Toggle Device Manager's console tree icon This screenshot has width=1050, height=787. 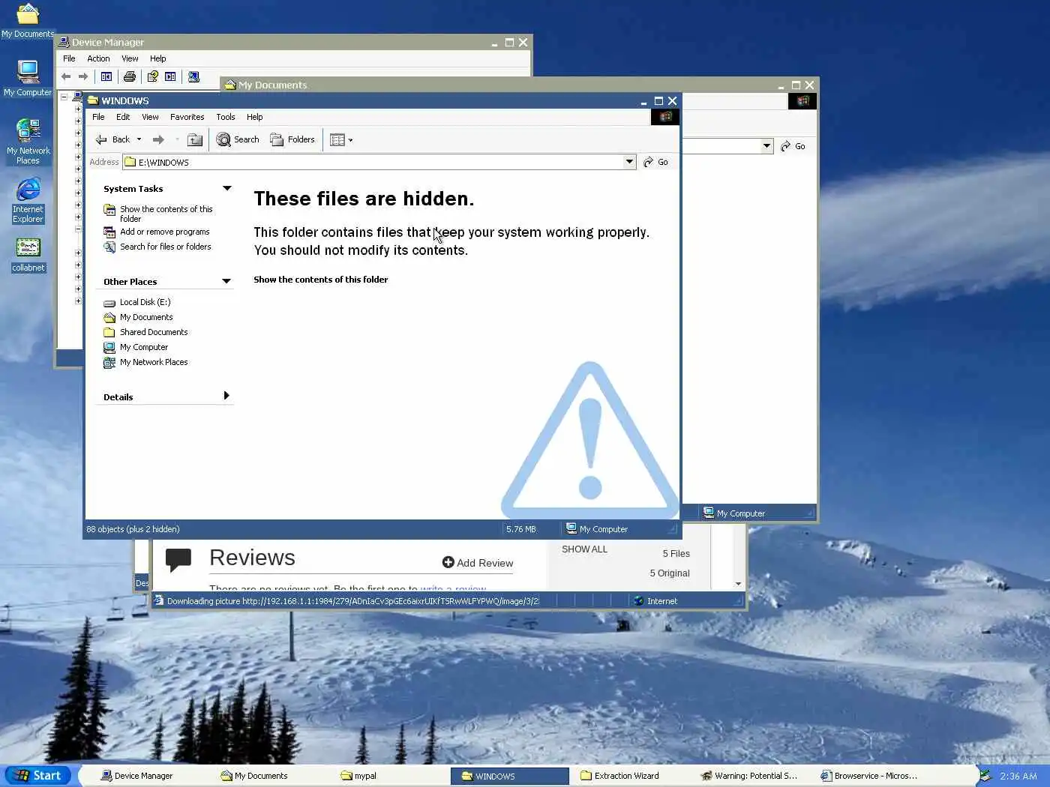pyautogui.click(x=106, y=76)
